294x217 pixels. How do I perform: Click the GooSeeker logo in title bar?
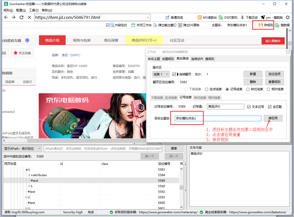(x=6, y=4)
